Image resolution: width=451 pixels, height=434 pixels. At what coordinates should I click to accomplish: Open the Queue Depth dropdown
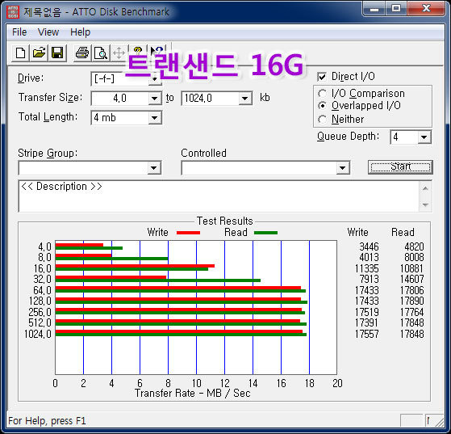point(424,137)
